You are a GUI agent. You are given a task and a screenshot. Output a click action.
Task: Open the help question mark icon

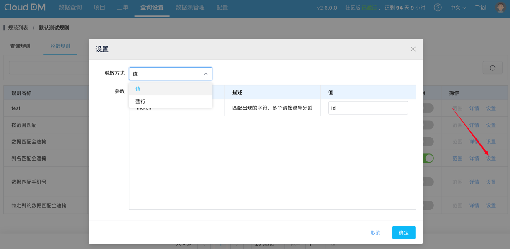click(438, 8)
